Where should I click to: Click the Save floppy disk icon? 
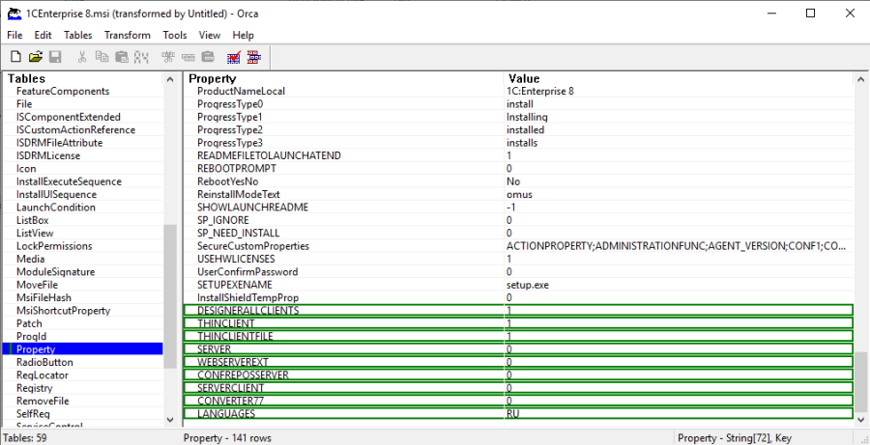click(x=55, y=57)
